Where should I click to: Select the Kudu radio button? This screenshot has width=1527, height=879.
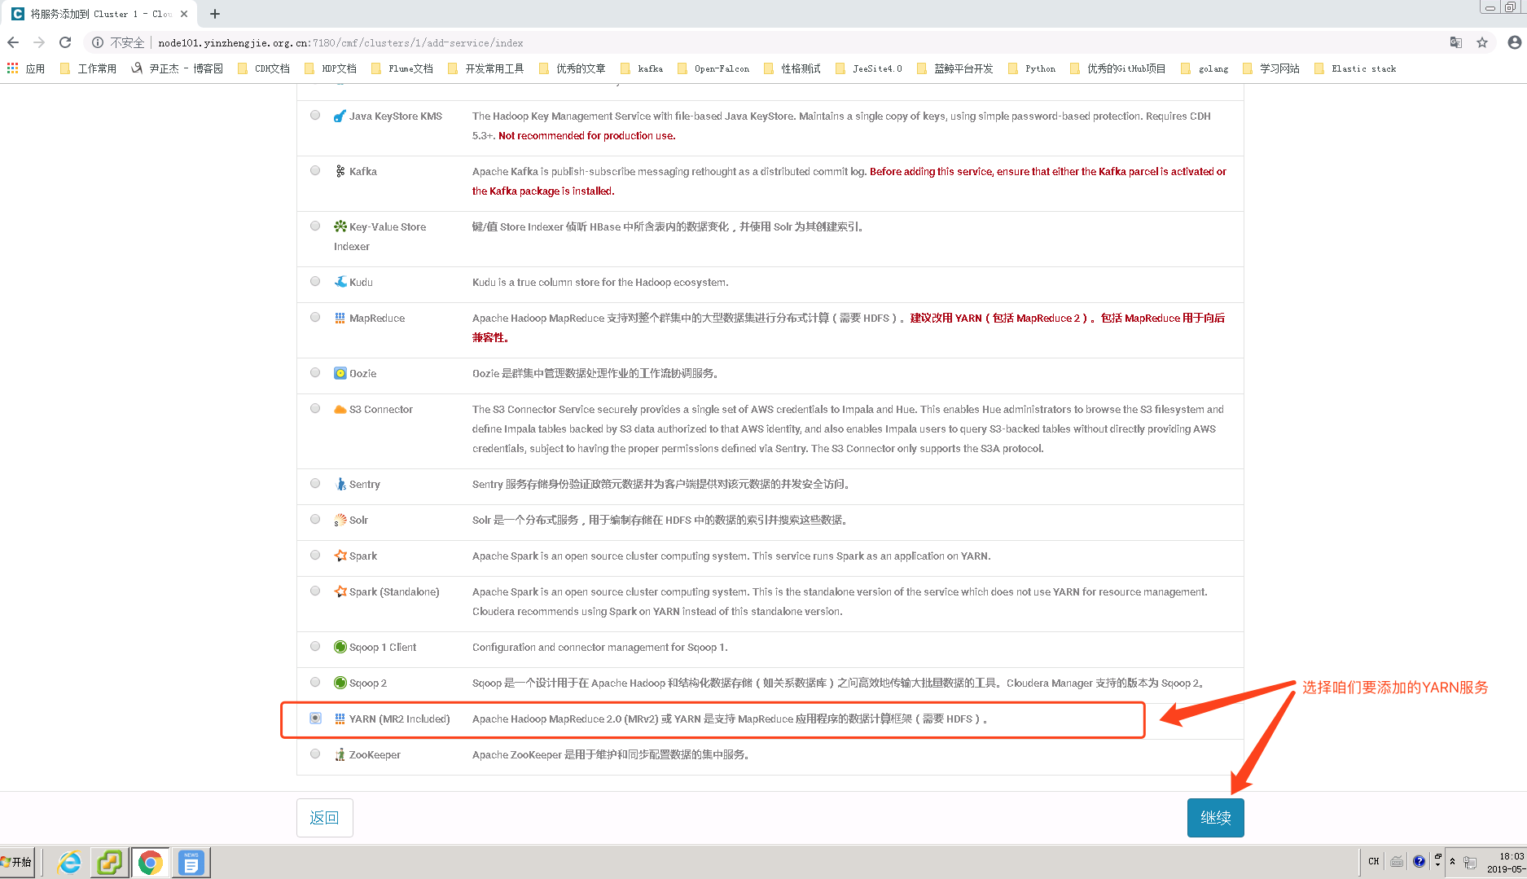click(x=315, y=282)
